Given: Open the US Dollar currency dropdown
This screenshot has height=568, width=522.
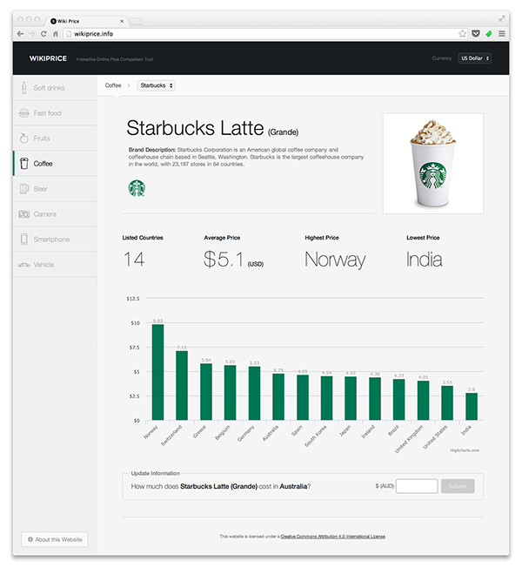Looking at the screenshot, I should pyautogui.click(x=475, y=58).
